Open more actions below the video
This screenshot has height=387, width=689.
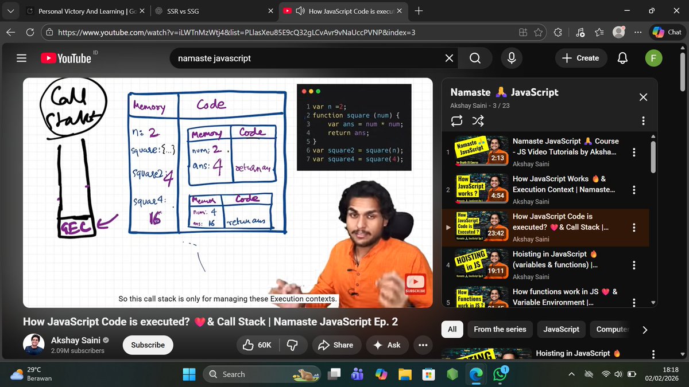click(423, 345)
